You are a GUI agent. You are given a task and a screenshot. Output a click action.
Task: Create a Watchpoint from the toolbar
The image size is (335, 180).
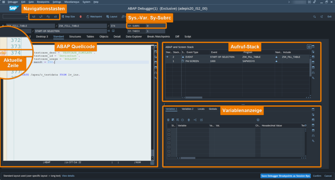click(94, 17)
